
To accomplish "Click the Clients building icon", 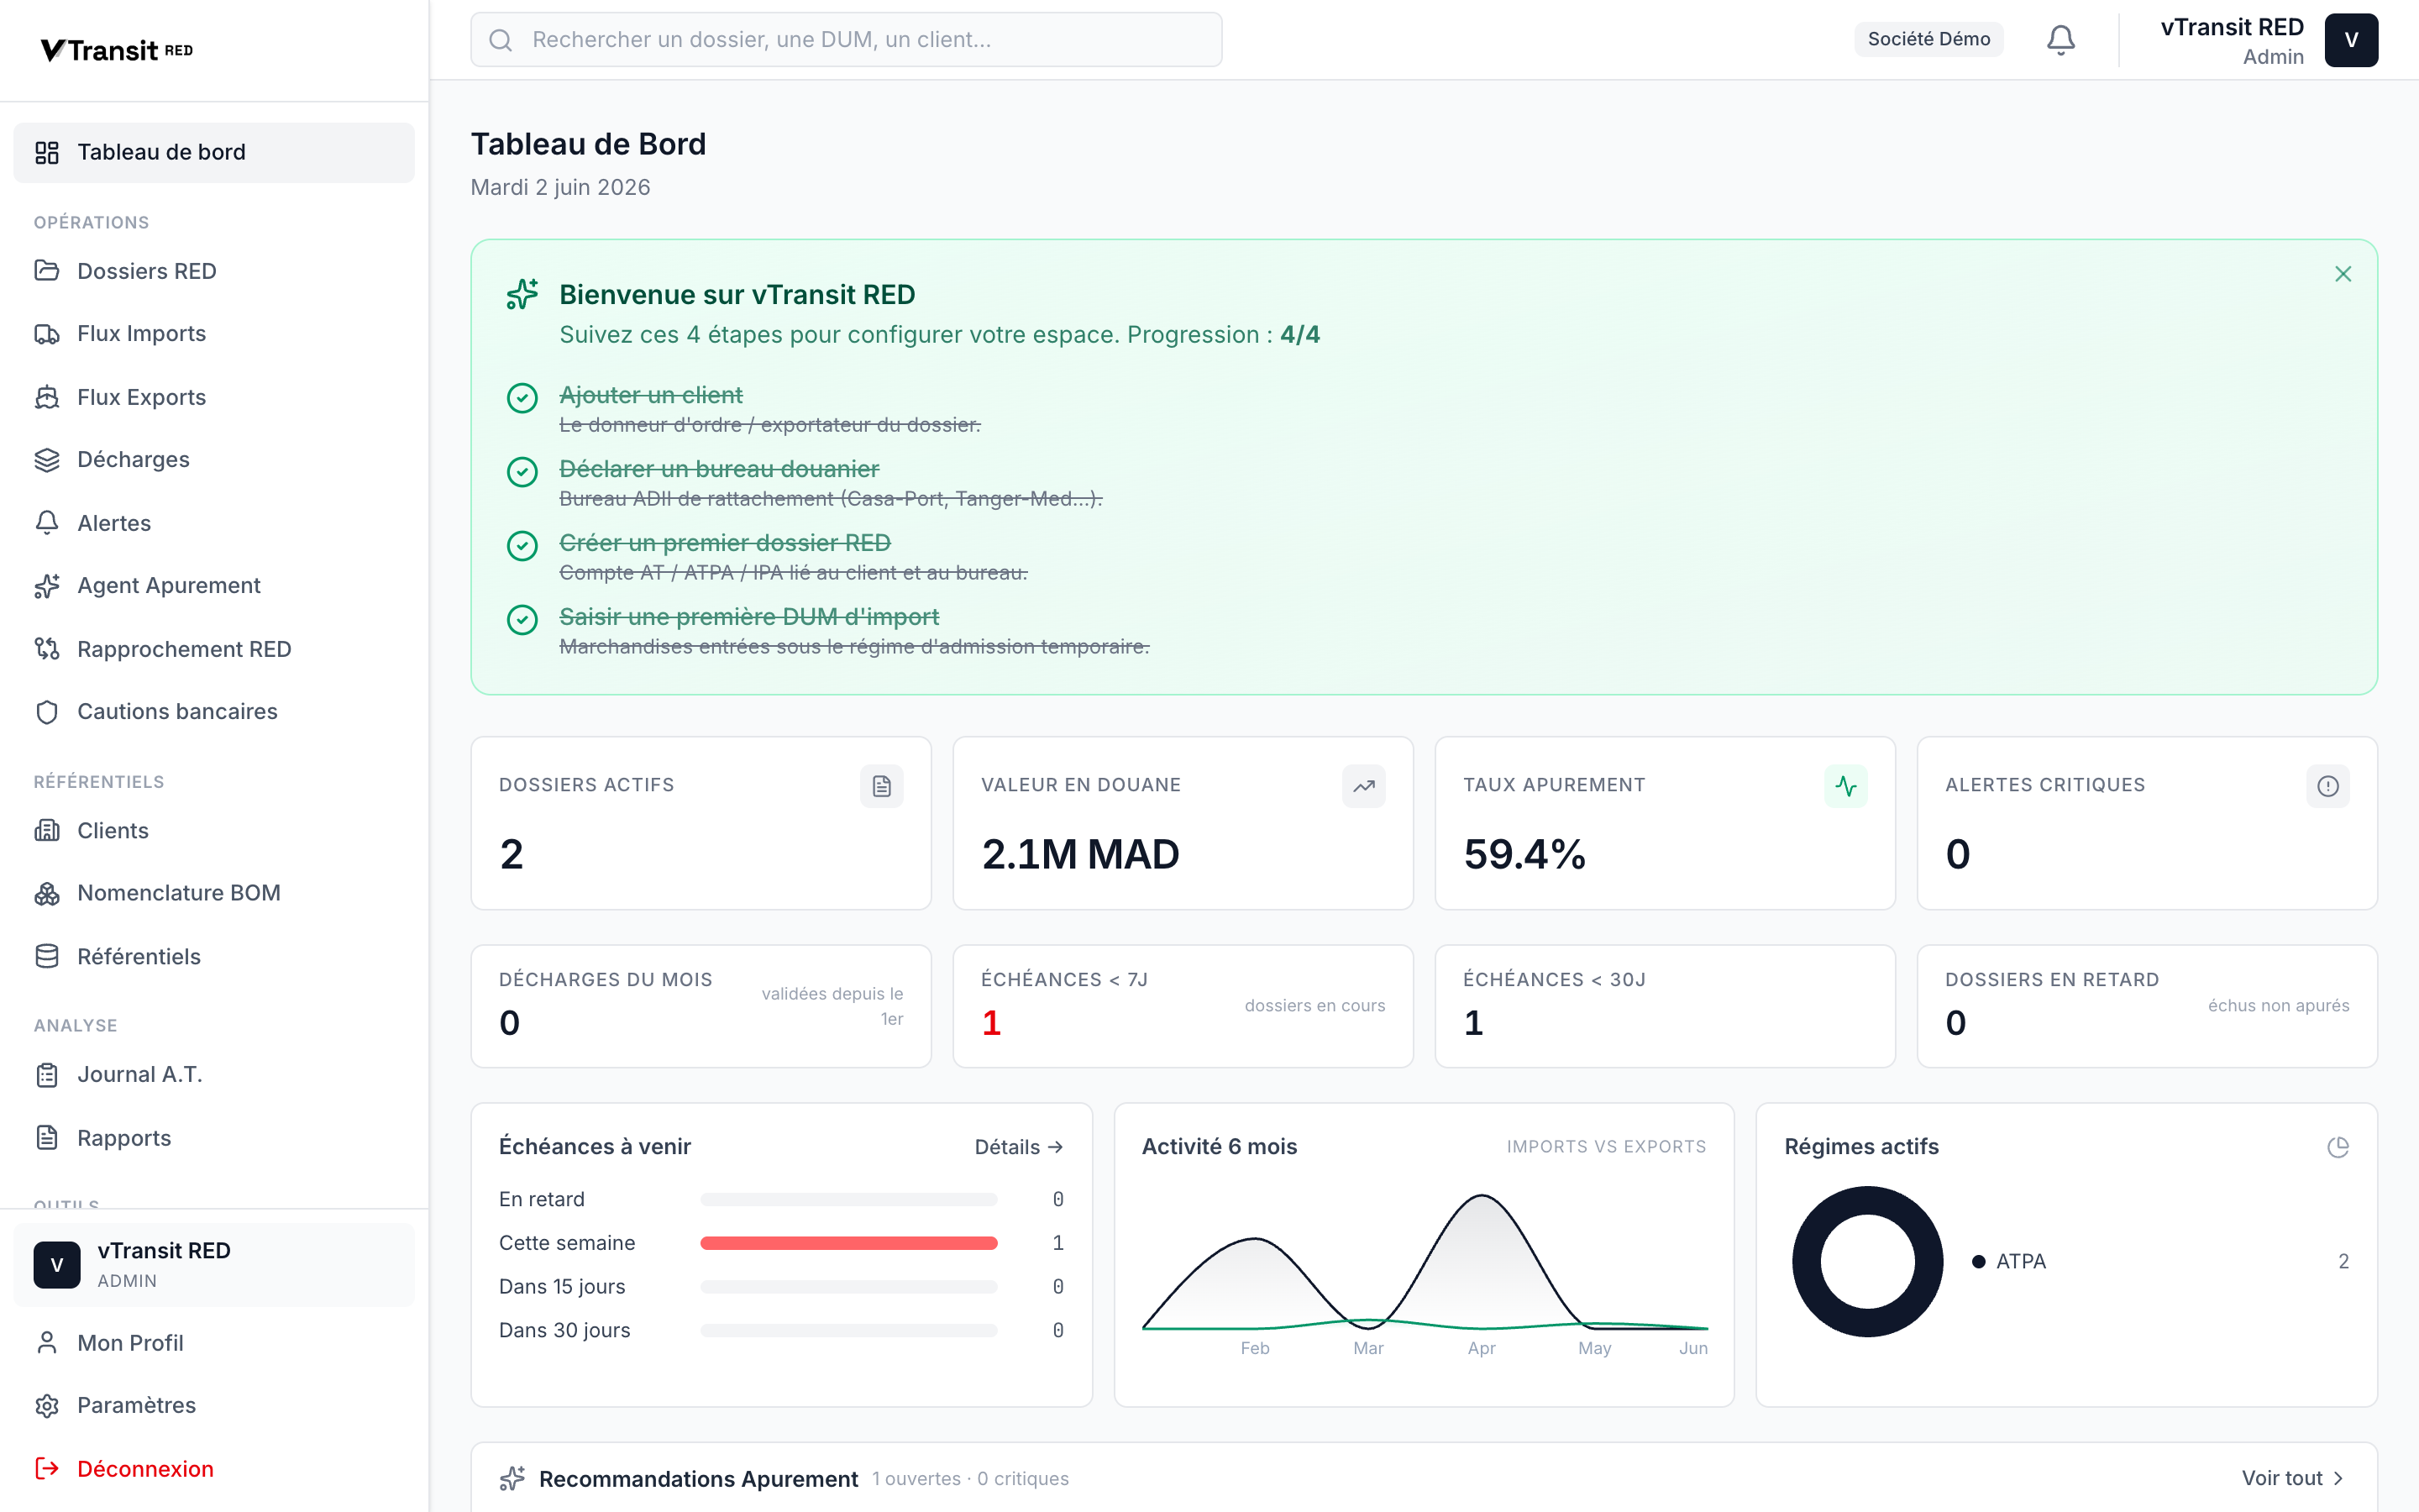I will coord(47,831).
